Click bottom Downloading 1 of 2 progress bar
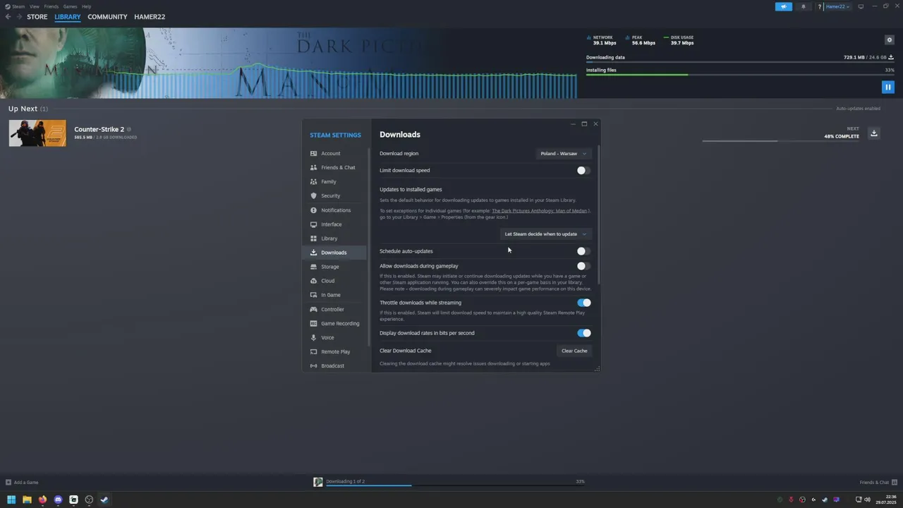903x508 pixels. [x=454, y=485]
